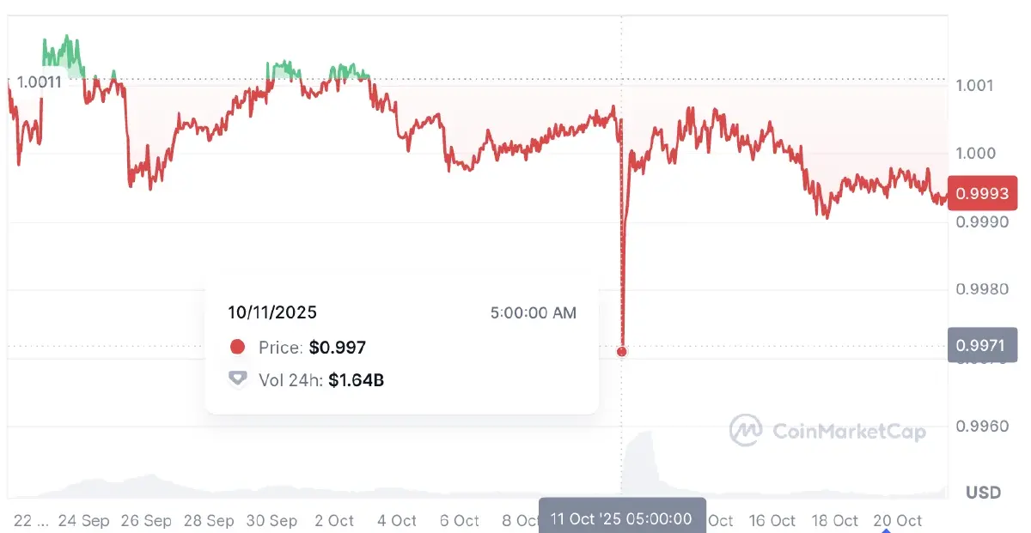
Task: Click the Vol 24h shield icon
Action: pos(238,379)
